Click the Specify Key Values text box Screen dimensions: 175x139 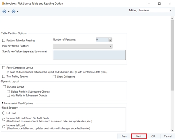89,55
